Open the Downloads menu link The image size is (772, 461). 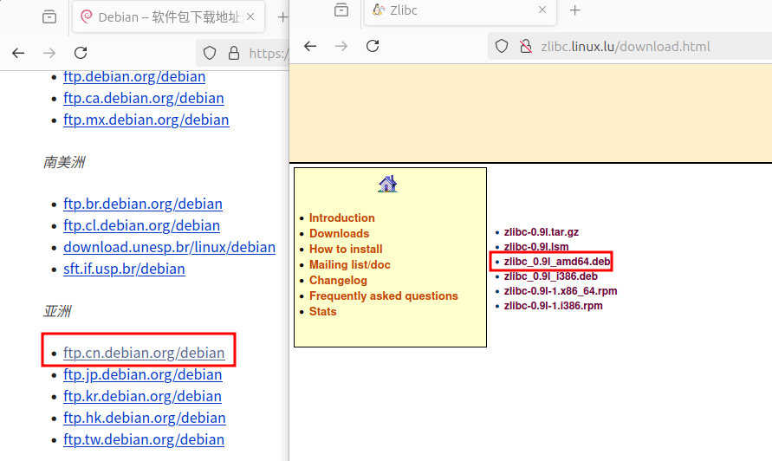coord(340,233)
